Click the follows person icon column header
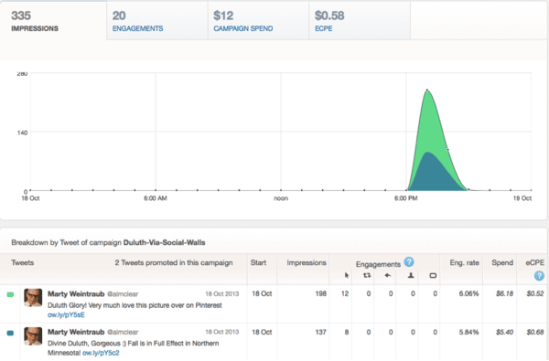Screen dimensions: 549x361 (x=411, y=276)
